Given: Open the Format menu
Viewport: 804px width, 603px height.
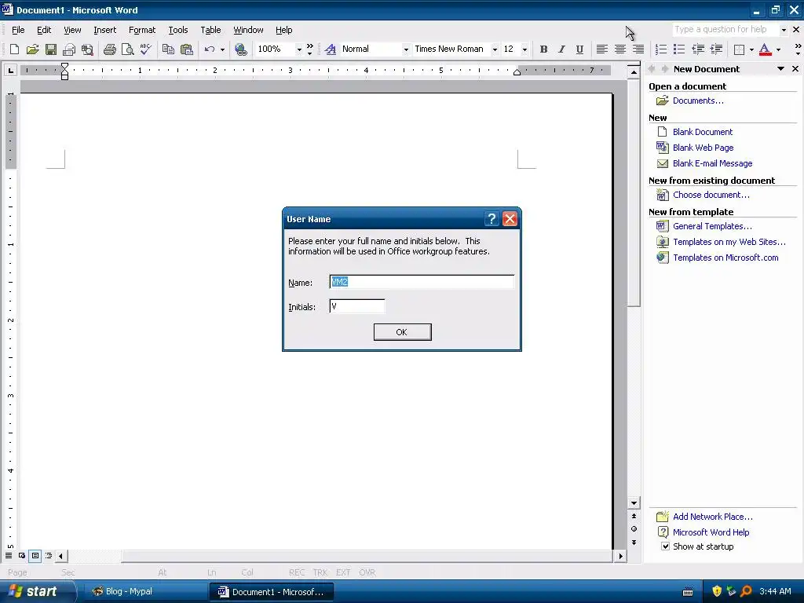Looking at the screenshot, I should [142, 30].
